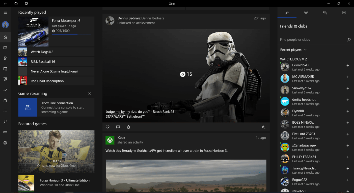Open the hamburger navigation menu
Screen dimensions: 354x193
point(5,13)
